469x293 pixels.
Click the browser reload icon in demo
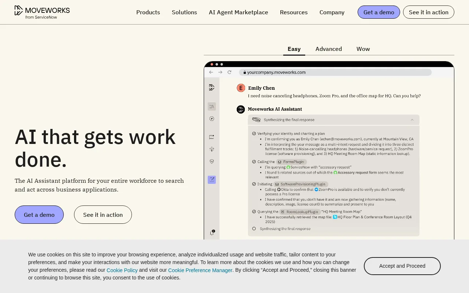pyautogui.click(x=229, y=72)
